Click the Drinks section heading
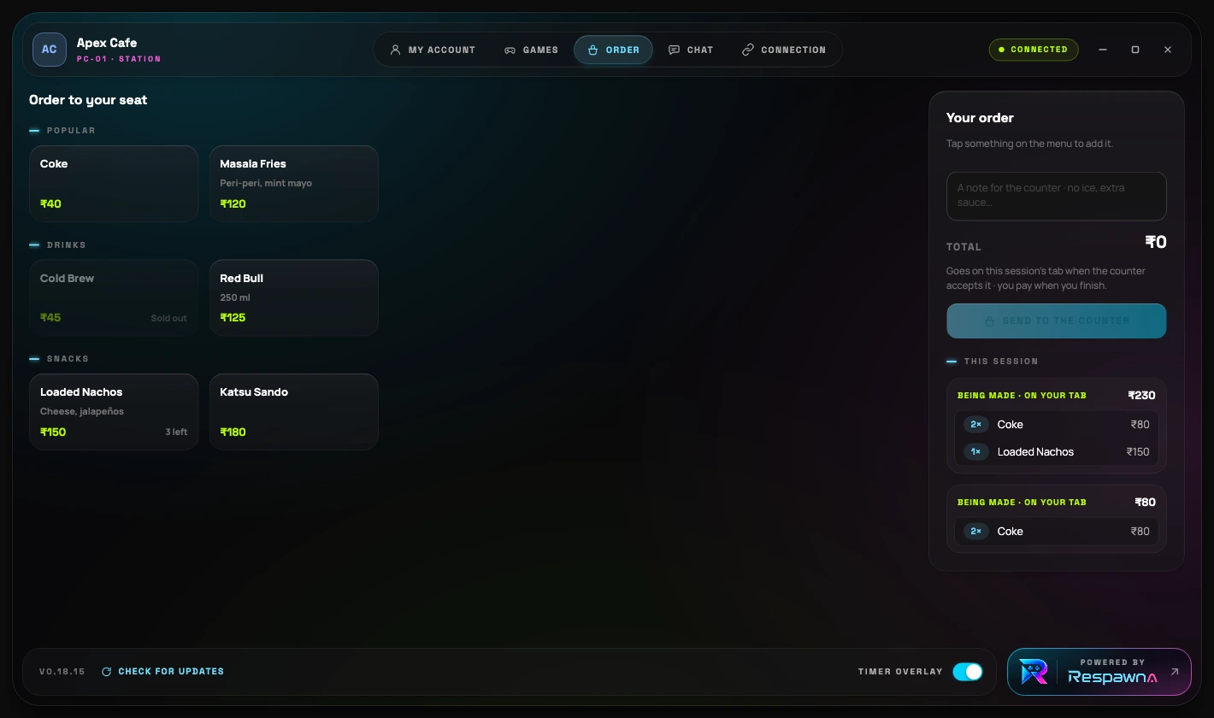 67,245
